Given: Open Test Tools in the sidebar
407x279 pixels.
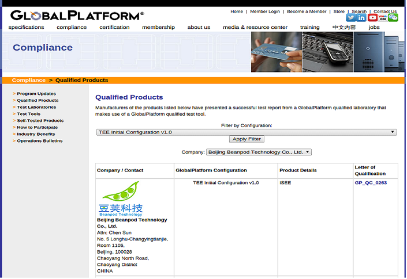Looking at the screenshot, I should pyautogui.click(x=28, y=114).
